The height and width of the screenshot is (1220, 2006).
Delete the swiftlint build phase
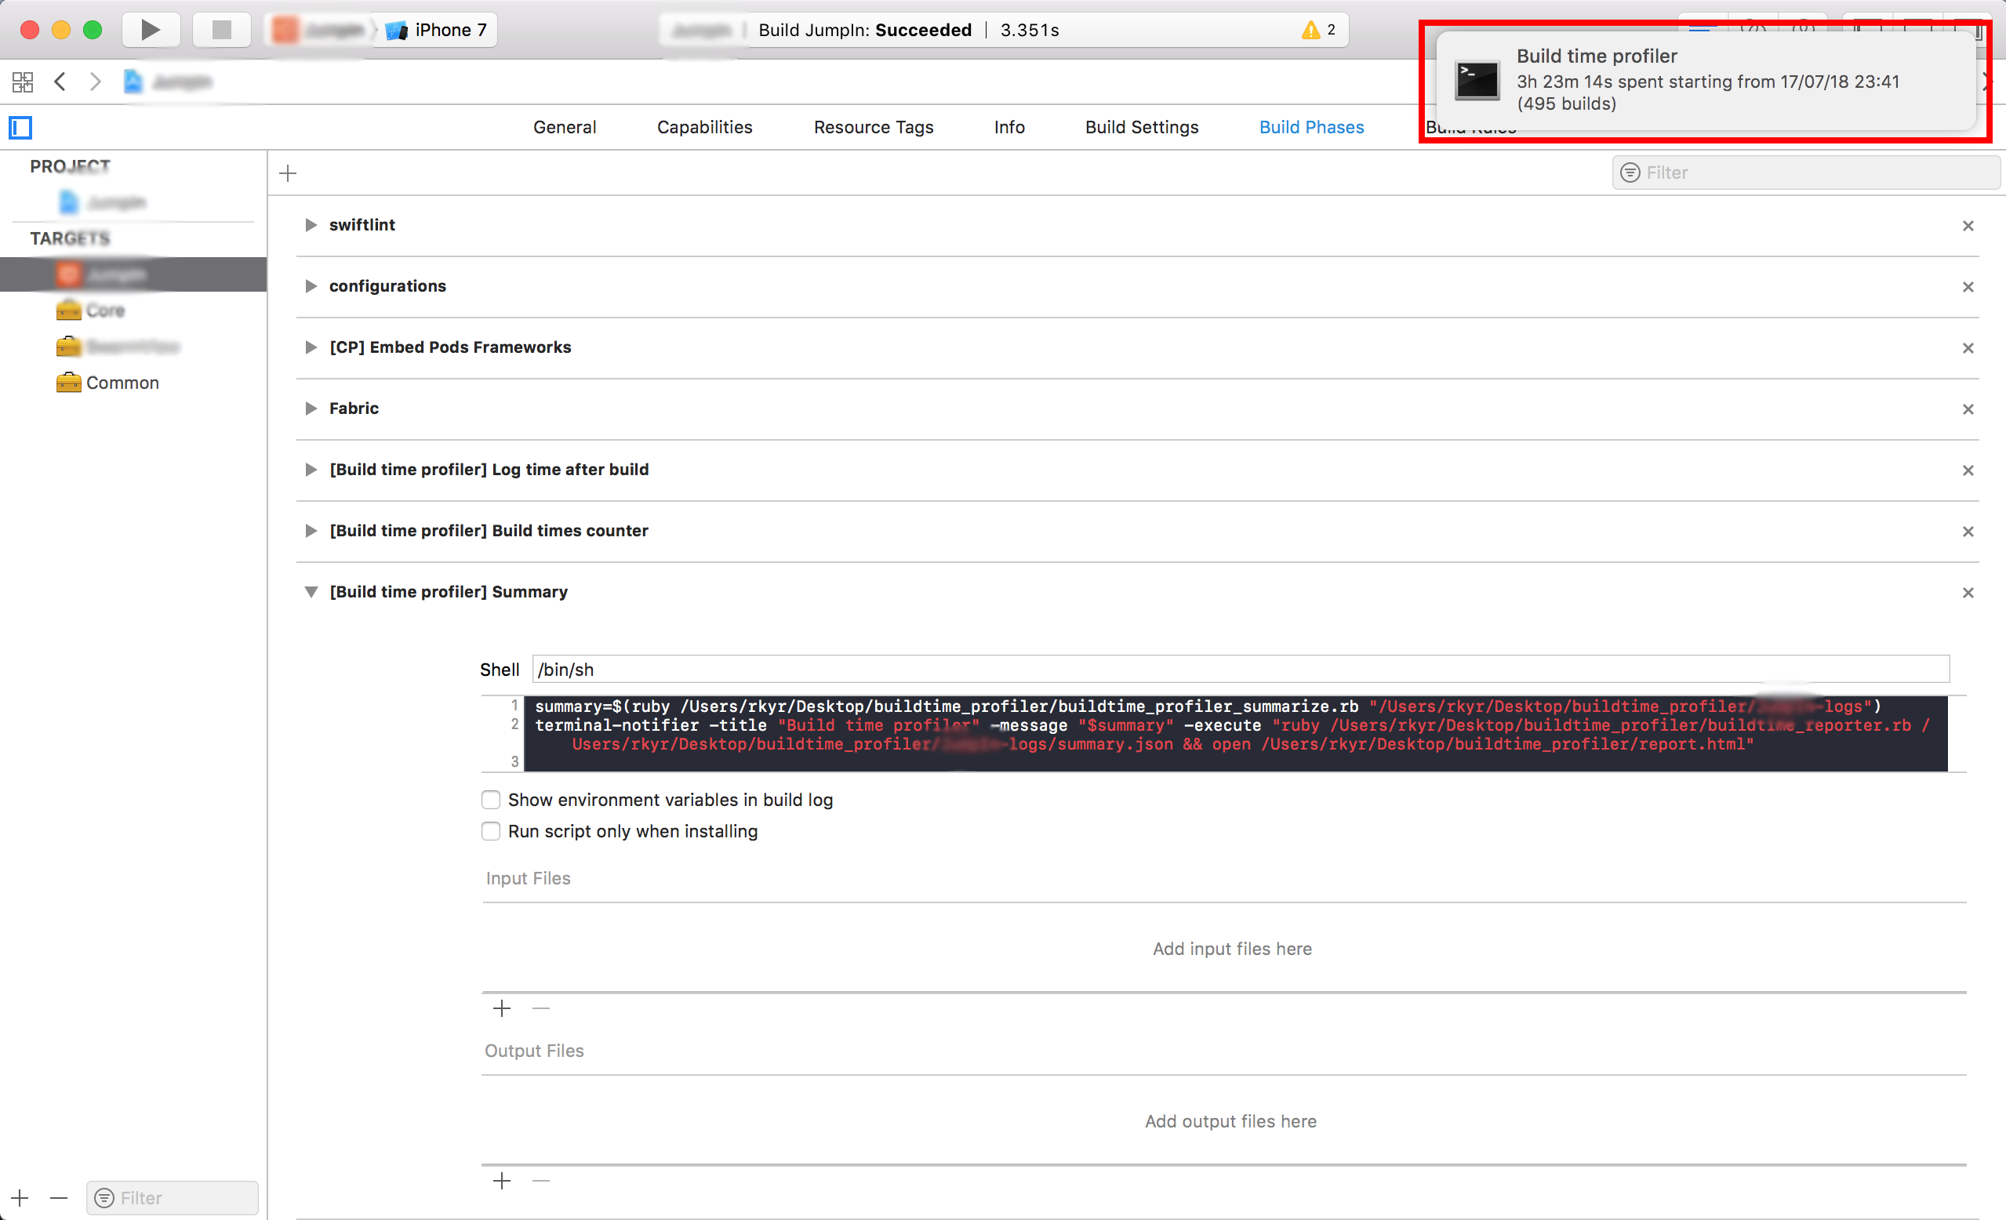(1968, 226)
